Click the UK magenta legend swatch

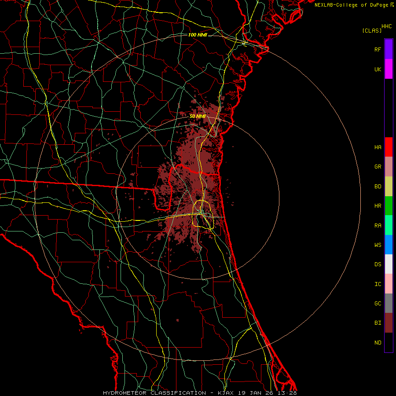(389, 69)
